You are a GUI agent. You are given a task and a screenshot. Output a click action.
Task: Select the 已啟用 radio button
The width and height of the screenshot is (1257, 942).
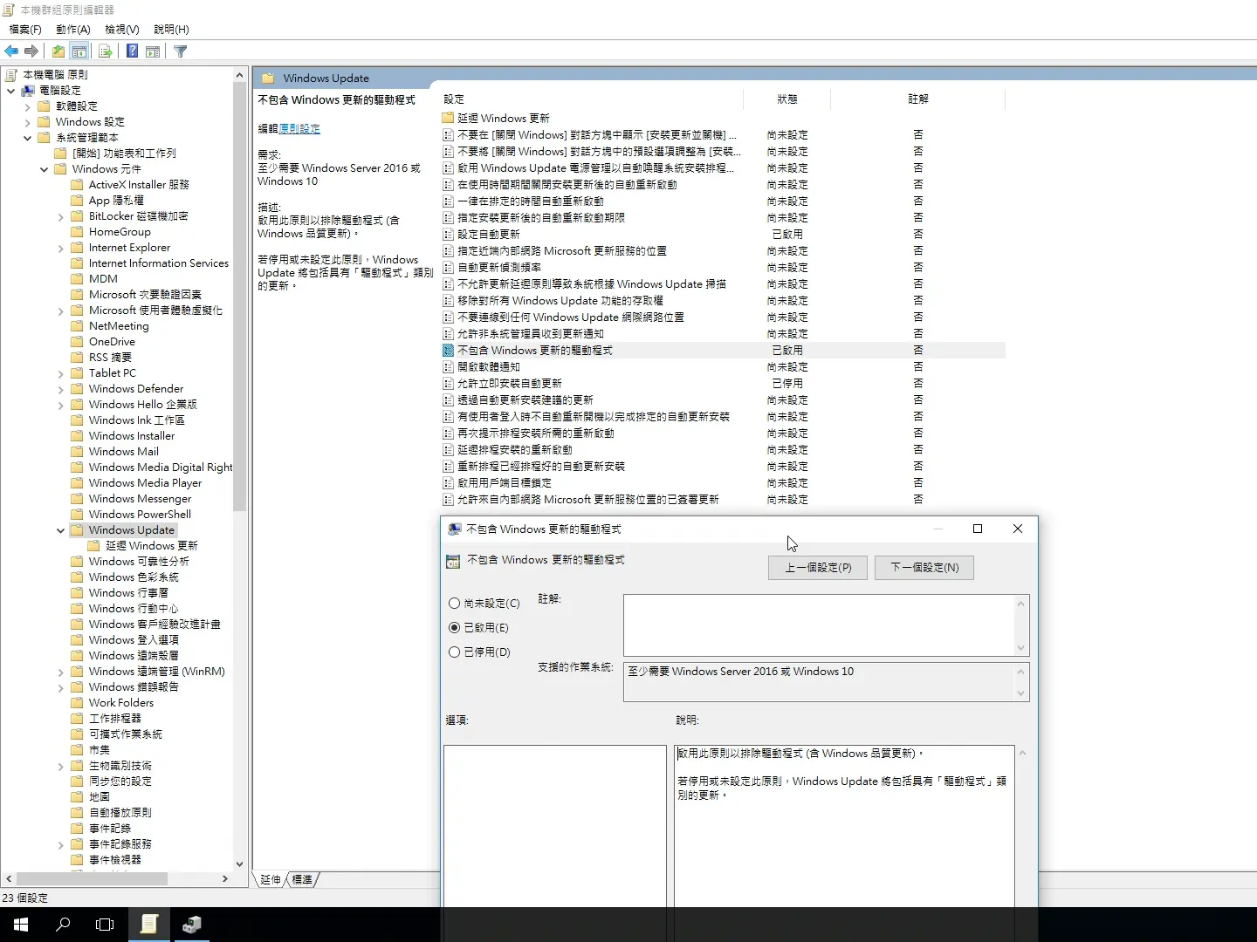pyautogui.click(x=454, y=628)
